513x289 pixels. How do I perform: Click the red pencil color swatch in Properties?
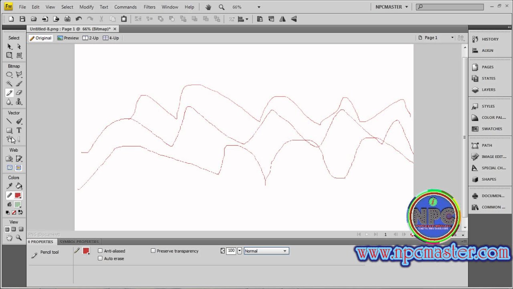(86, 251)
